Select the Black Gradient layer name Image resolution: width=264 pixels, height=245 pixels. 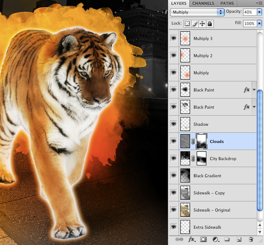207,176
